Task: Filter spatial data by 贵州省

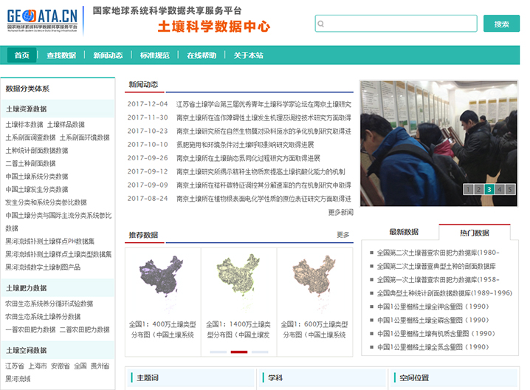Action: tap(100, 366)
